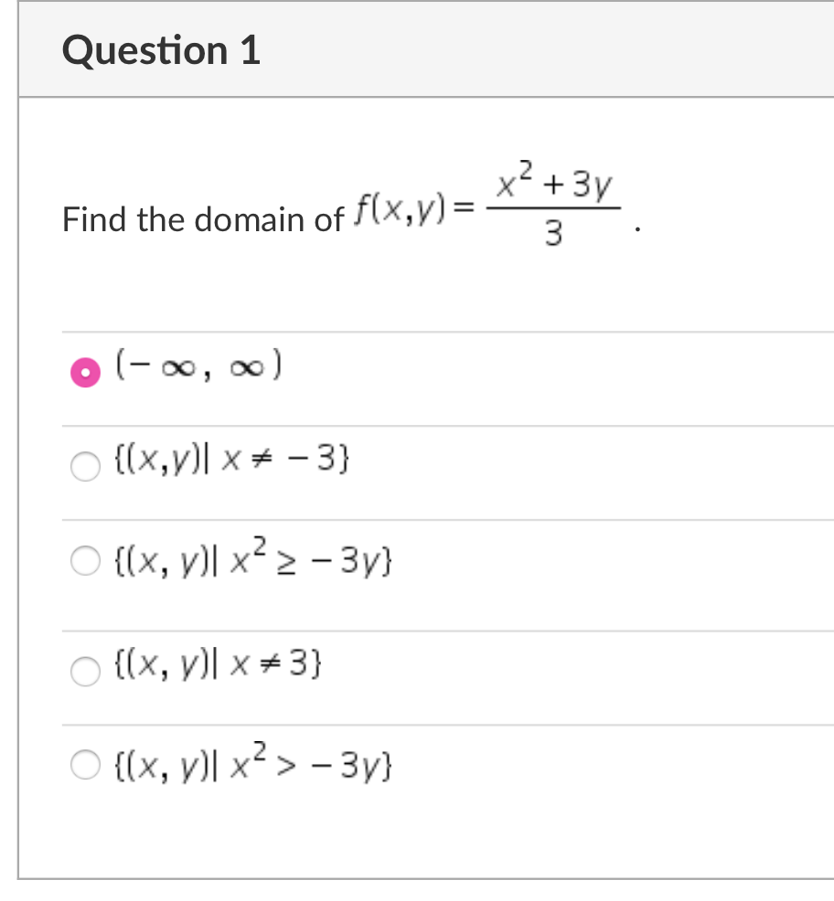Select the {(x, y)| x² ≥ -3y} radio button
This screenshot has width=834, height=901.
pyautogui.click(x=85, y=561)
